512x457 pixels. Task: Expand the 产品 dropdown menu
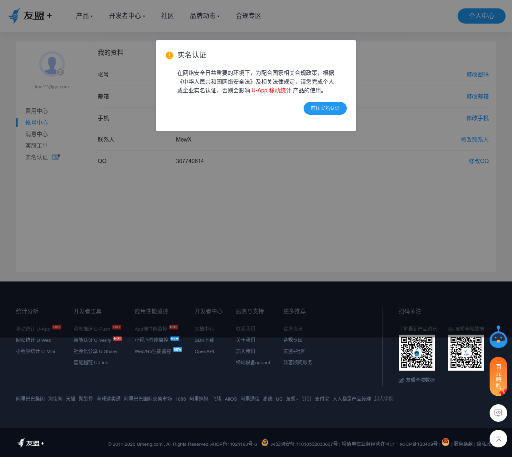coord(84,16)
